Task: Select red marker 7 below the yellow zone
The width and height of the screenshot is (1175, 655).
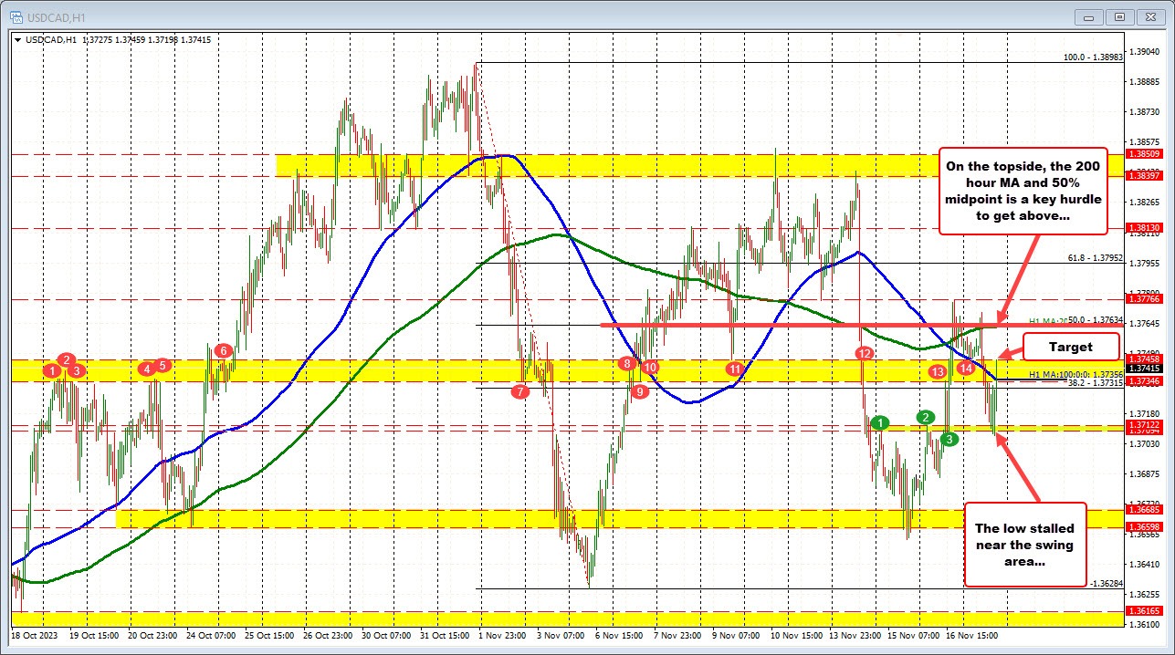Action: coord(520,392)
